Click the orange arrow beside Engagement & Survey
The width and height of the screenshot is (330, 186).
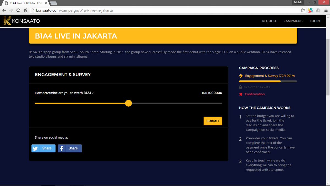pos(241,76)
